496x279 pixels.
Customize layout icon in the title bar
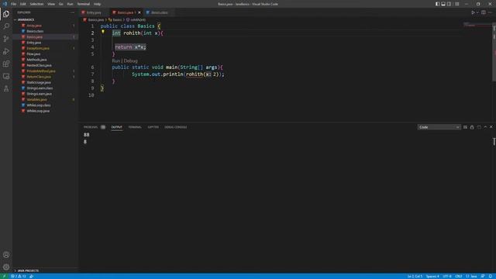(456, 4)
